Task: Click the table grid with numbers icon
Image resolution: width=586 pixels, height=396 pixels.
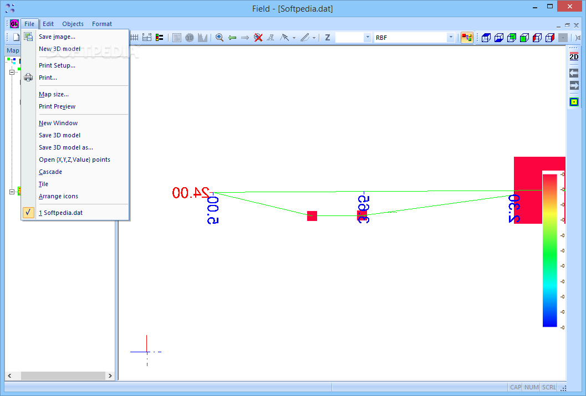Action: pos(147,37)
